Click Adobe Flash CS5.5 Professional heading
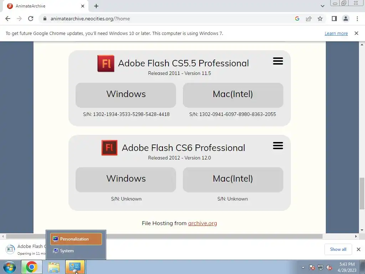Screen dimensions: 365x274 184,63
